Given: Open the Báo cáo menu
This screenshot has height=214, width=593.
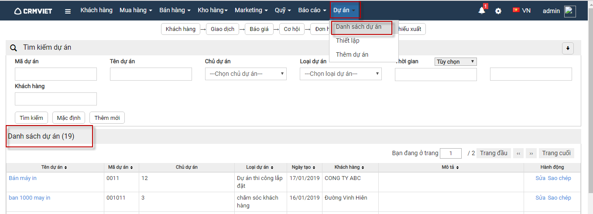Looking at the screenshot, I should point(312,10).
